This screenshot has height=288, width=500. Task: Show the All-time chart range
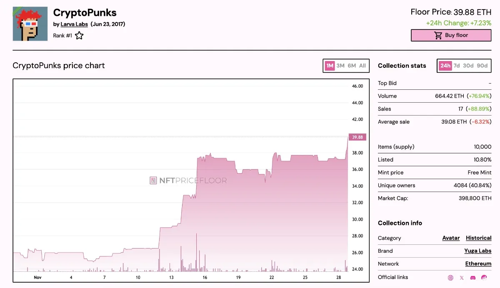pyautogui.click(x=362, y=66)
